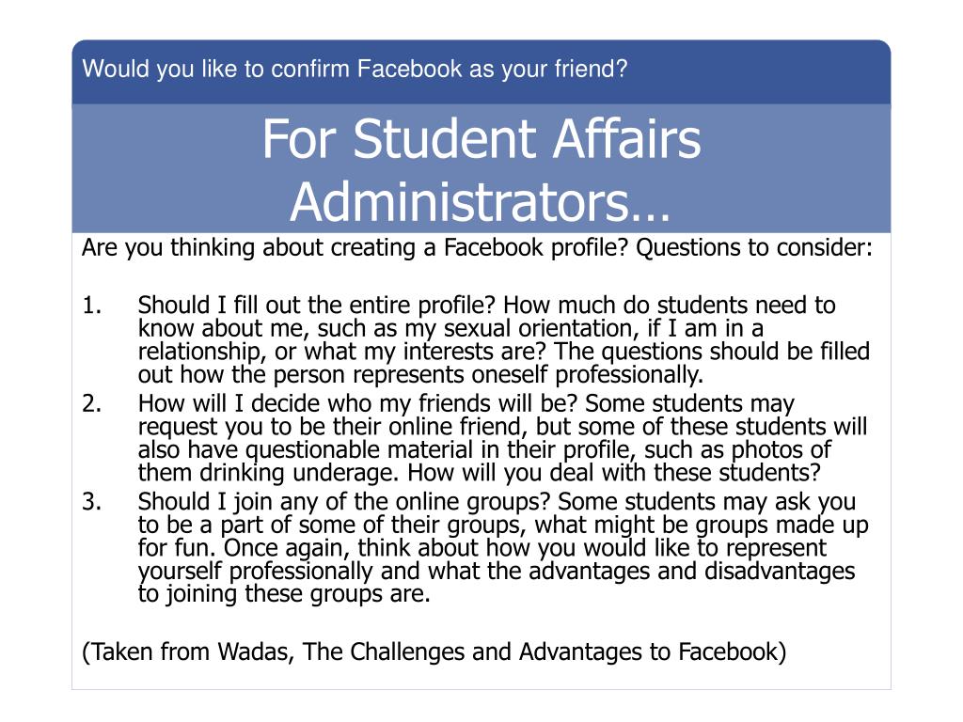Screen dimensions: 963x722
Task: Click the line 'to be a part of some of their groups'
Action: click(503, 525)
